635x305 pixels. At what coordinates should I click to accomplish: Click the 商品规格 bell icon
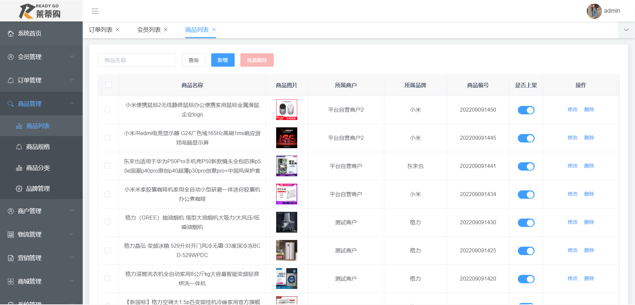point(19,147)
